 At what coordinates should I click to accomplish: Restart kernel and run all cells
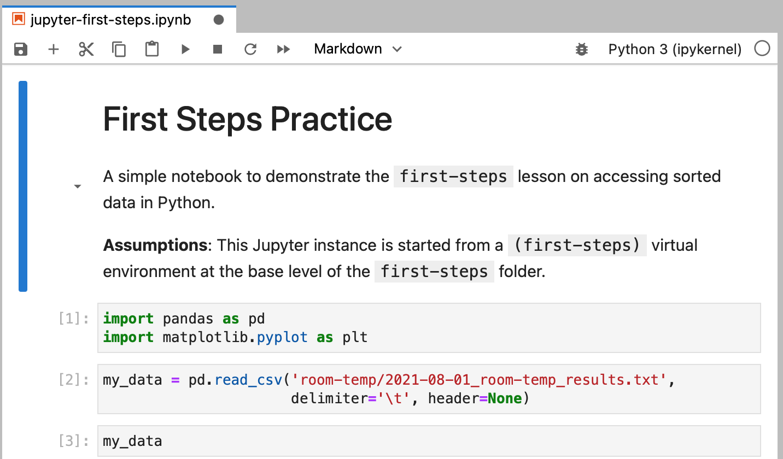(x=283, y=49)
